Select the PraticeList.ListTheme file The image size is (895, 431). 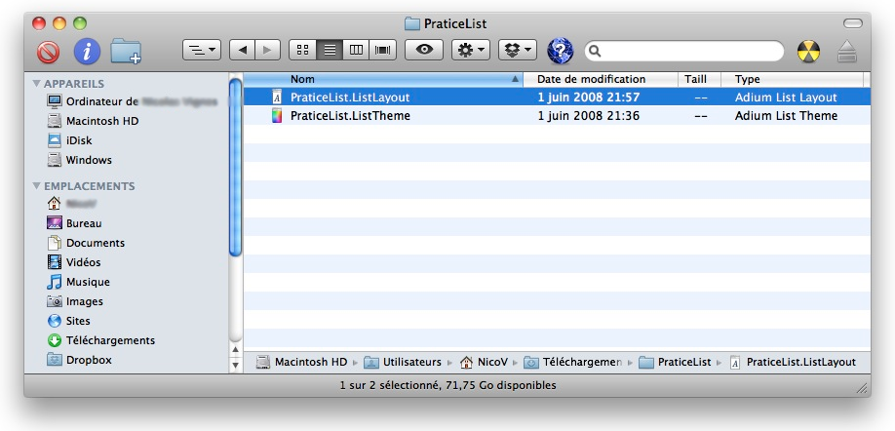point(350,115)
